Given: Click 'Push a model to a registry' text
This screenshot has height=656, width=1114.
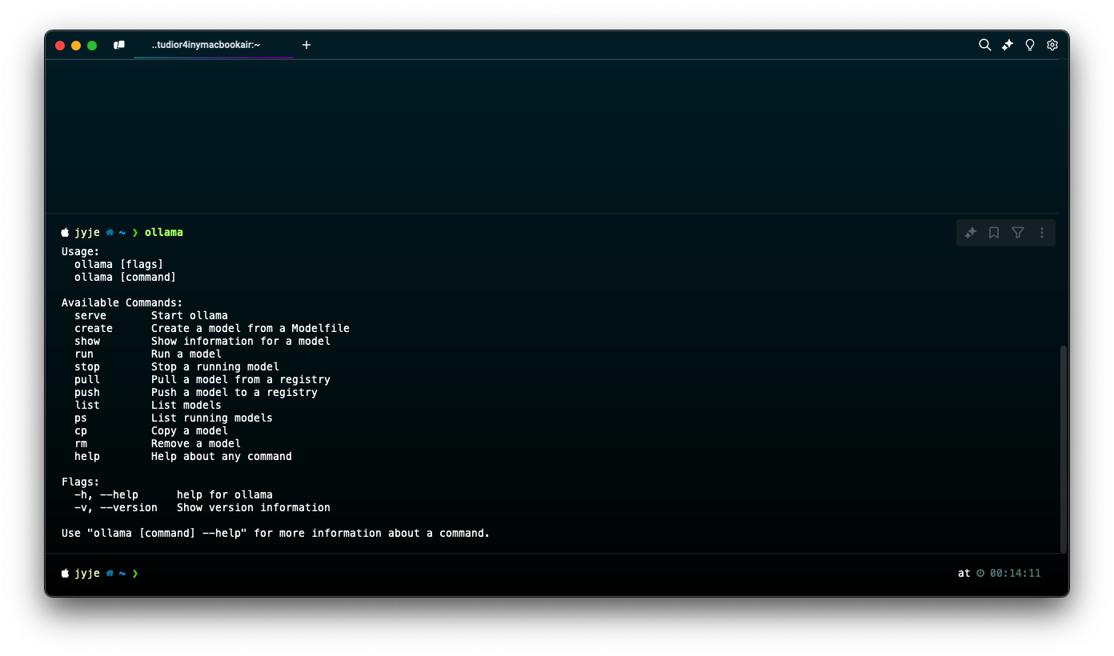Looking at the screenshot, I should [x=234, y=392].
